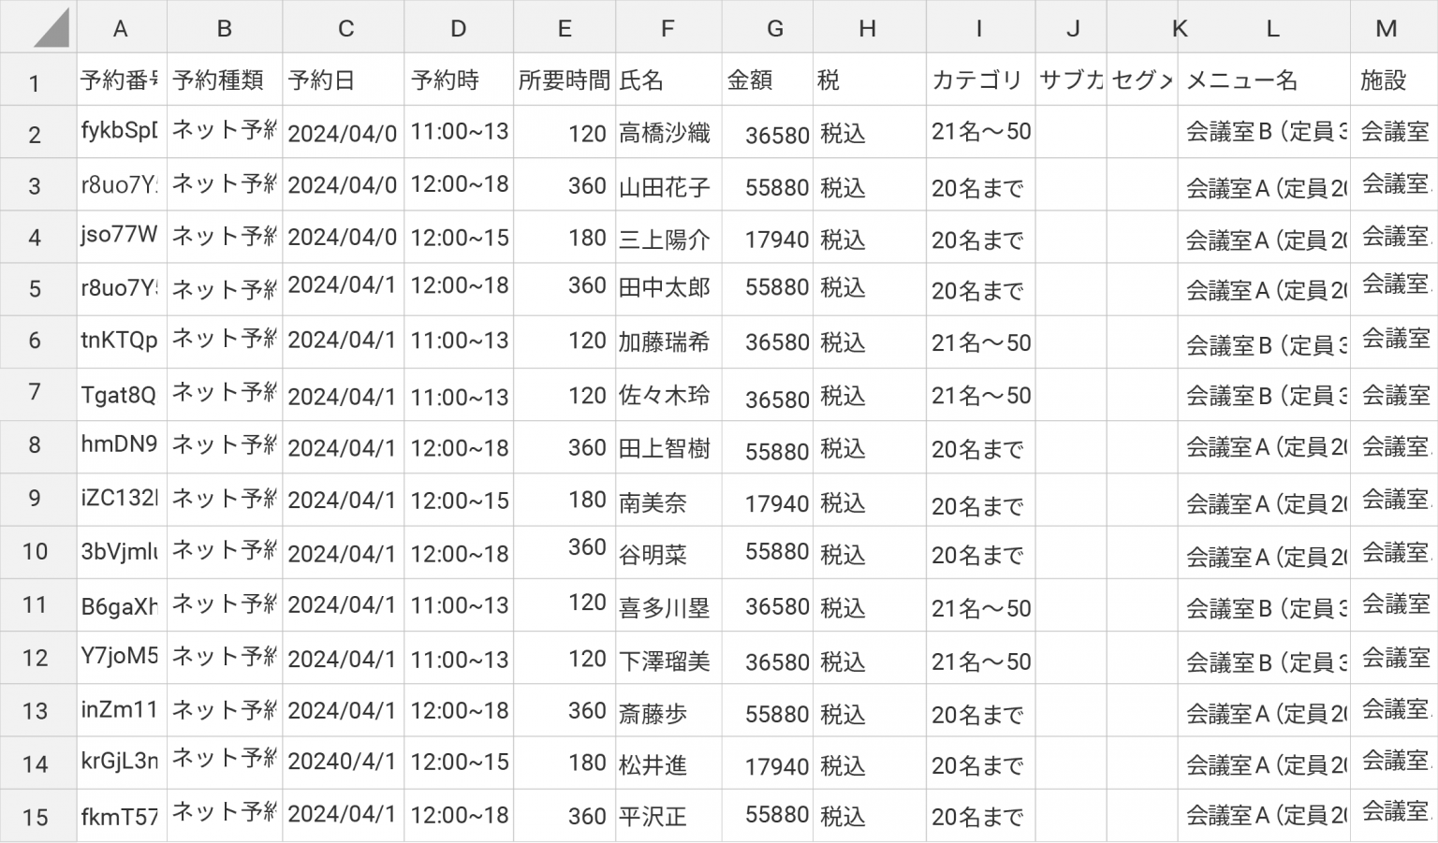Select the cell with name 山田花子
The height and width of the screenshot is (843, 1438).
pos(669,184)
